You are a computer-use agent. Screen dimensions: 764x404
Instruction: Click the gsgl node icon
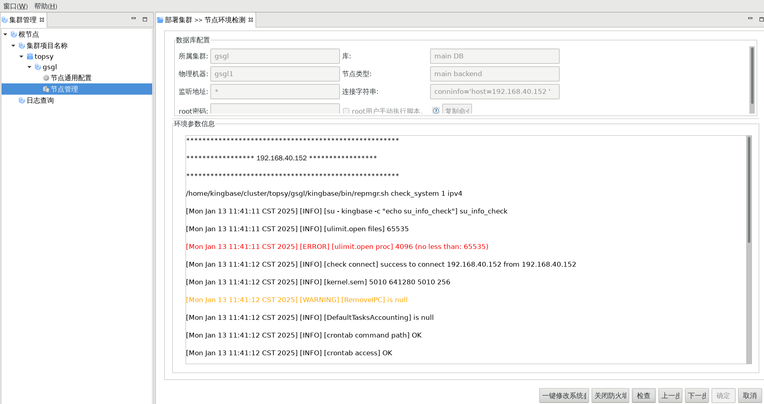click(38, 67)
